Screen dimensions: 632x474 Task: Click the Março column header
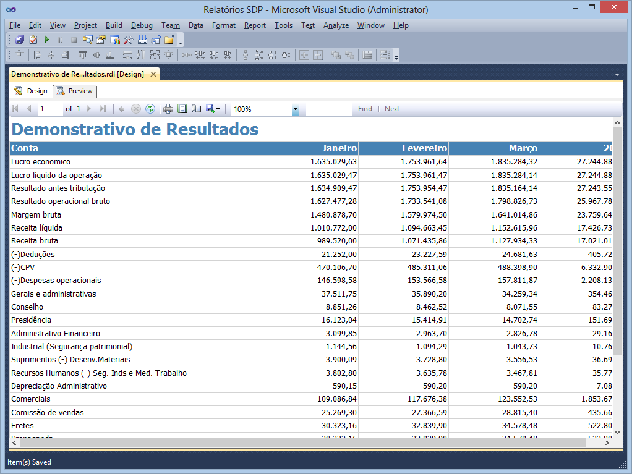click(493, 148)
